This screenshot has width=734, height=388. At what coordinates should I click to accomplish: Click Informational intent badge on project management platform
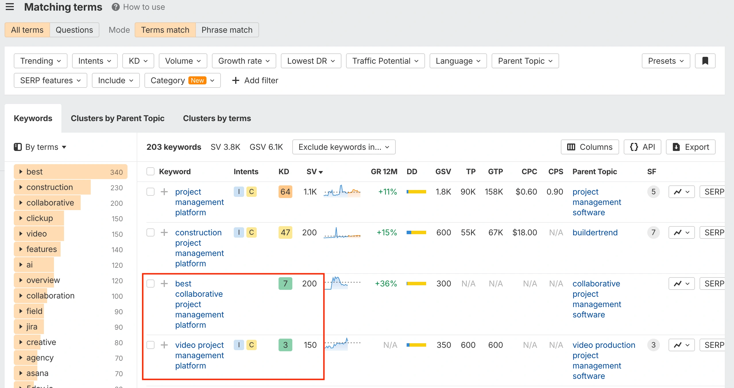pos(239,192)
